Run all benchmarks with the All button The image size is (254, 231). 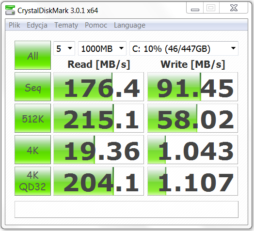pos(32,55)
